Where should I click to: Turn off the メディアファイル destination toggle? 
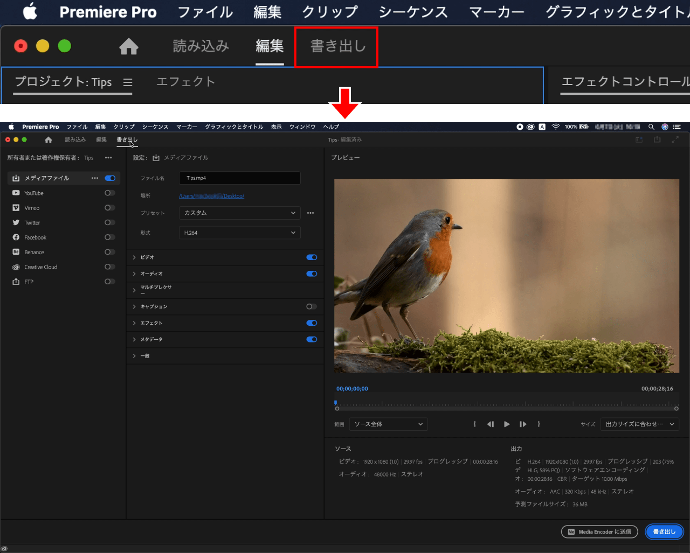pos(110,178)
